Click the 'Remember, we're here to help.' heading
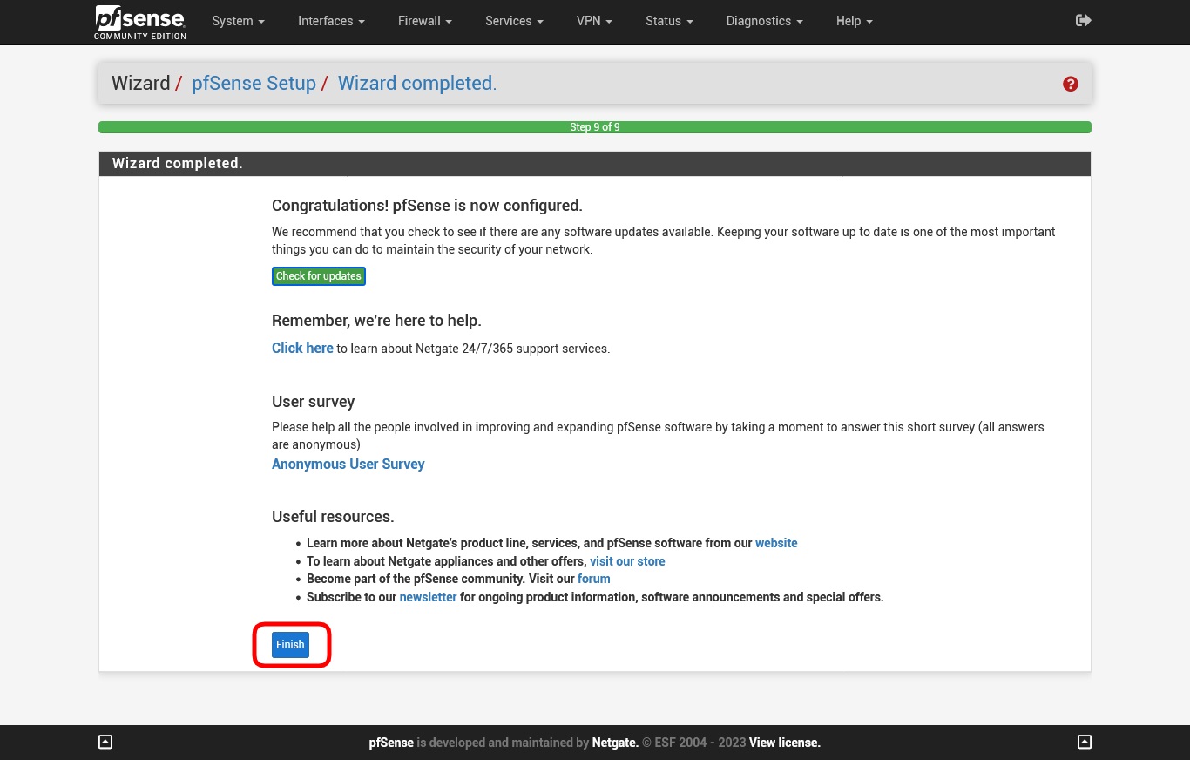This screenshot has width=1190, height=760. click(376, 321)
